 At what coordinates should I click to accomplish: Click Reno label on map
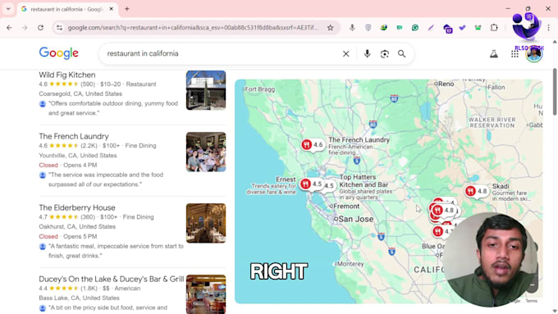(x=446, y=84)
